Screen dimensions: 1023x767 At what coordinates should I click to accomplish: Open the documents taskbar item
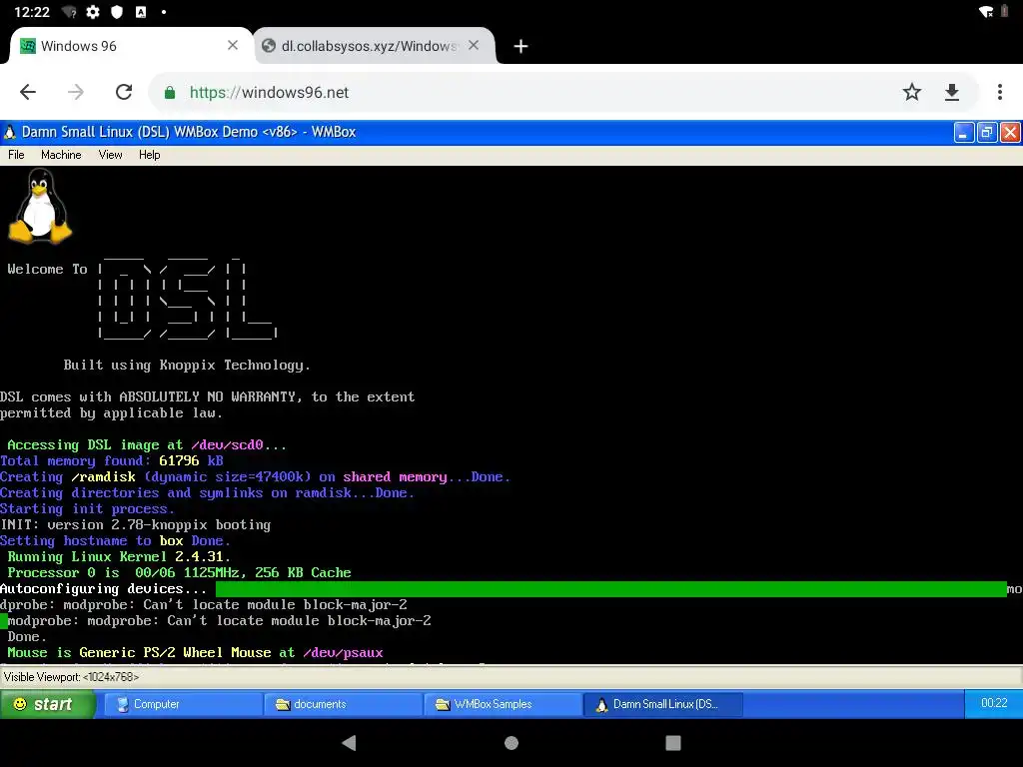tap(344, 704)
